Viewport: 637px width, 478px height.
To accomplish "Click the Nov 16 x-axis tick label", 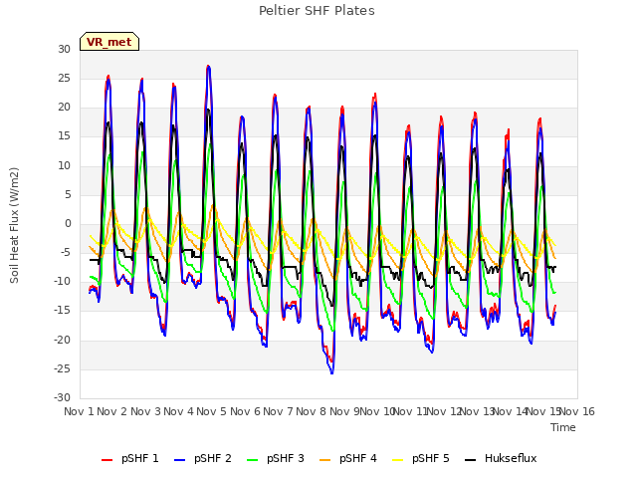I will (x=577, y=411).
